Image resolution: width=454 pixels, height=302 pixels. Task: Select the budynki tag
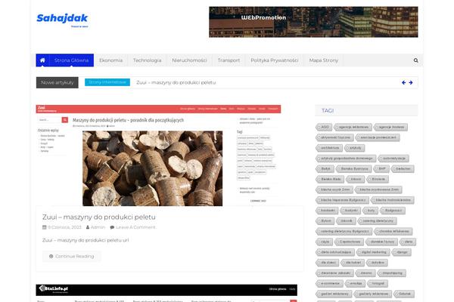(x=350, y=211)
